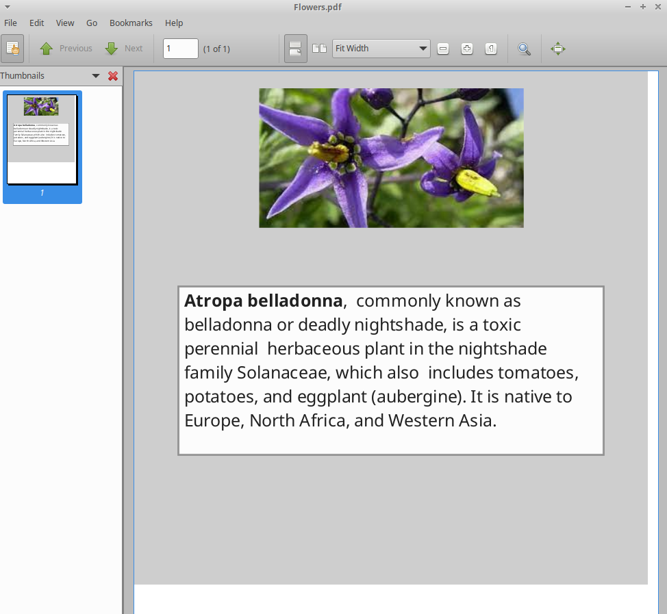Viewport: 667px width, 614px height.
Task: Expand the Thumbnails sidebar selector arrow
Action: tap(96, 76)
